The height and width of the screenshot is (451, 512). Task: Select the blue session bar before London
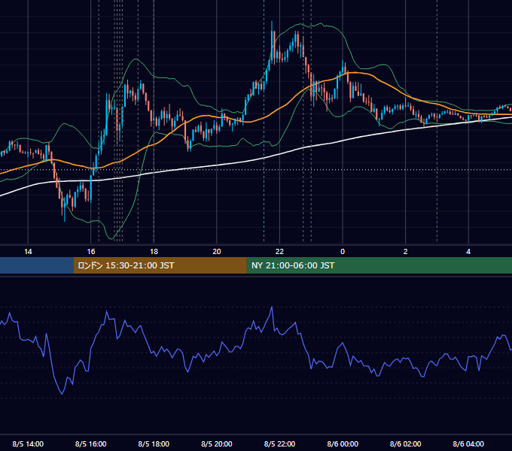[x=37, y=265]
